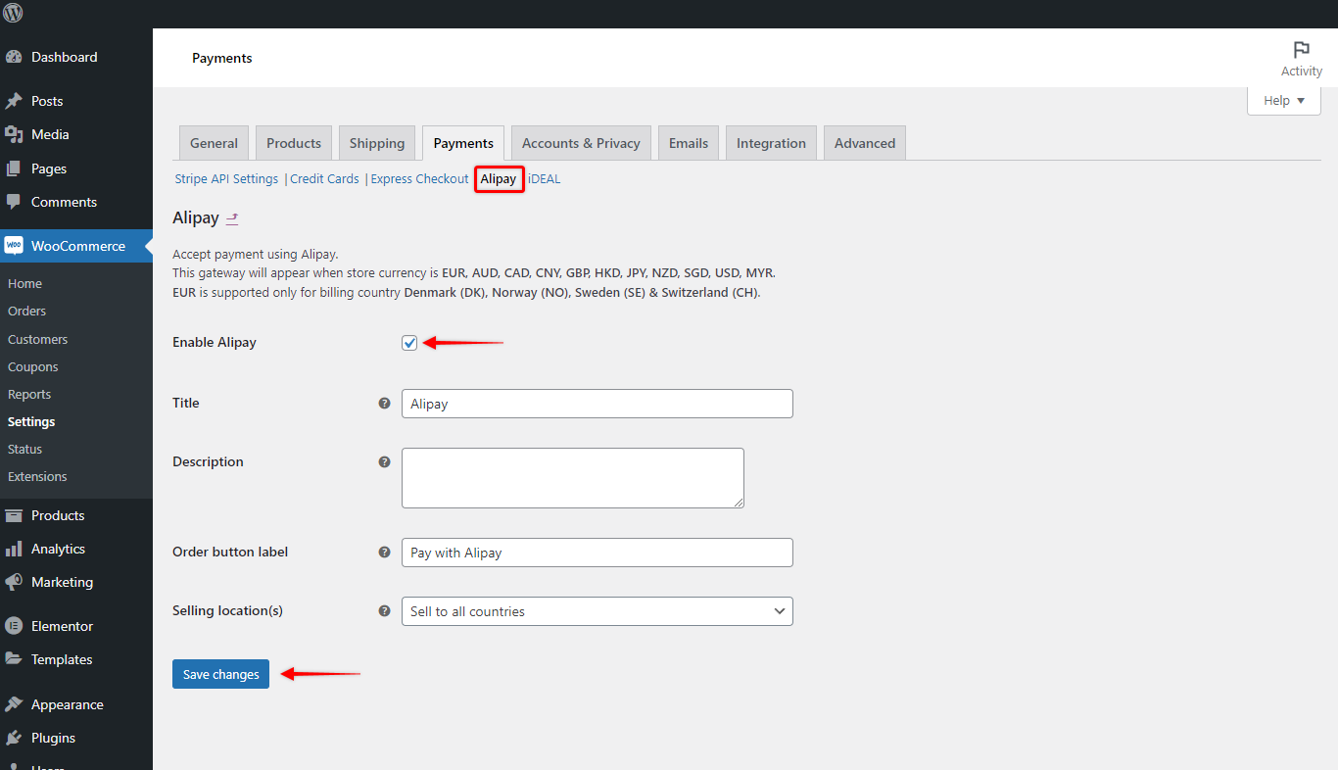1338x770 pixels.
Task: Click the help tooltip icon for Description
Action: [x=384, y=461]
